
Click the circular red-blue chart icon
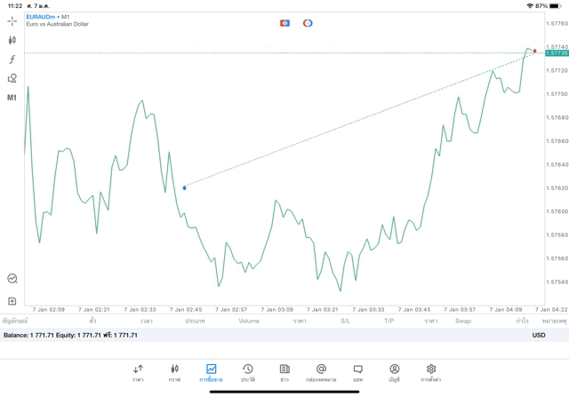pyautogui.click(x=308, y=22)
